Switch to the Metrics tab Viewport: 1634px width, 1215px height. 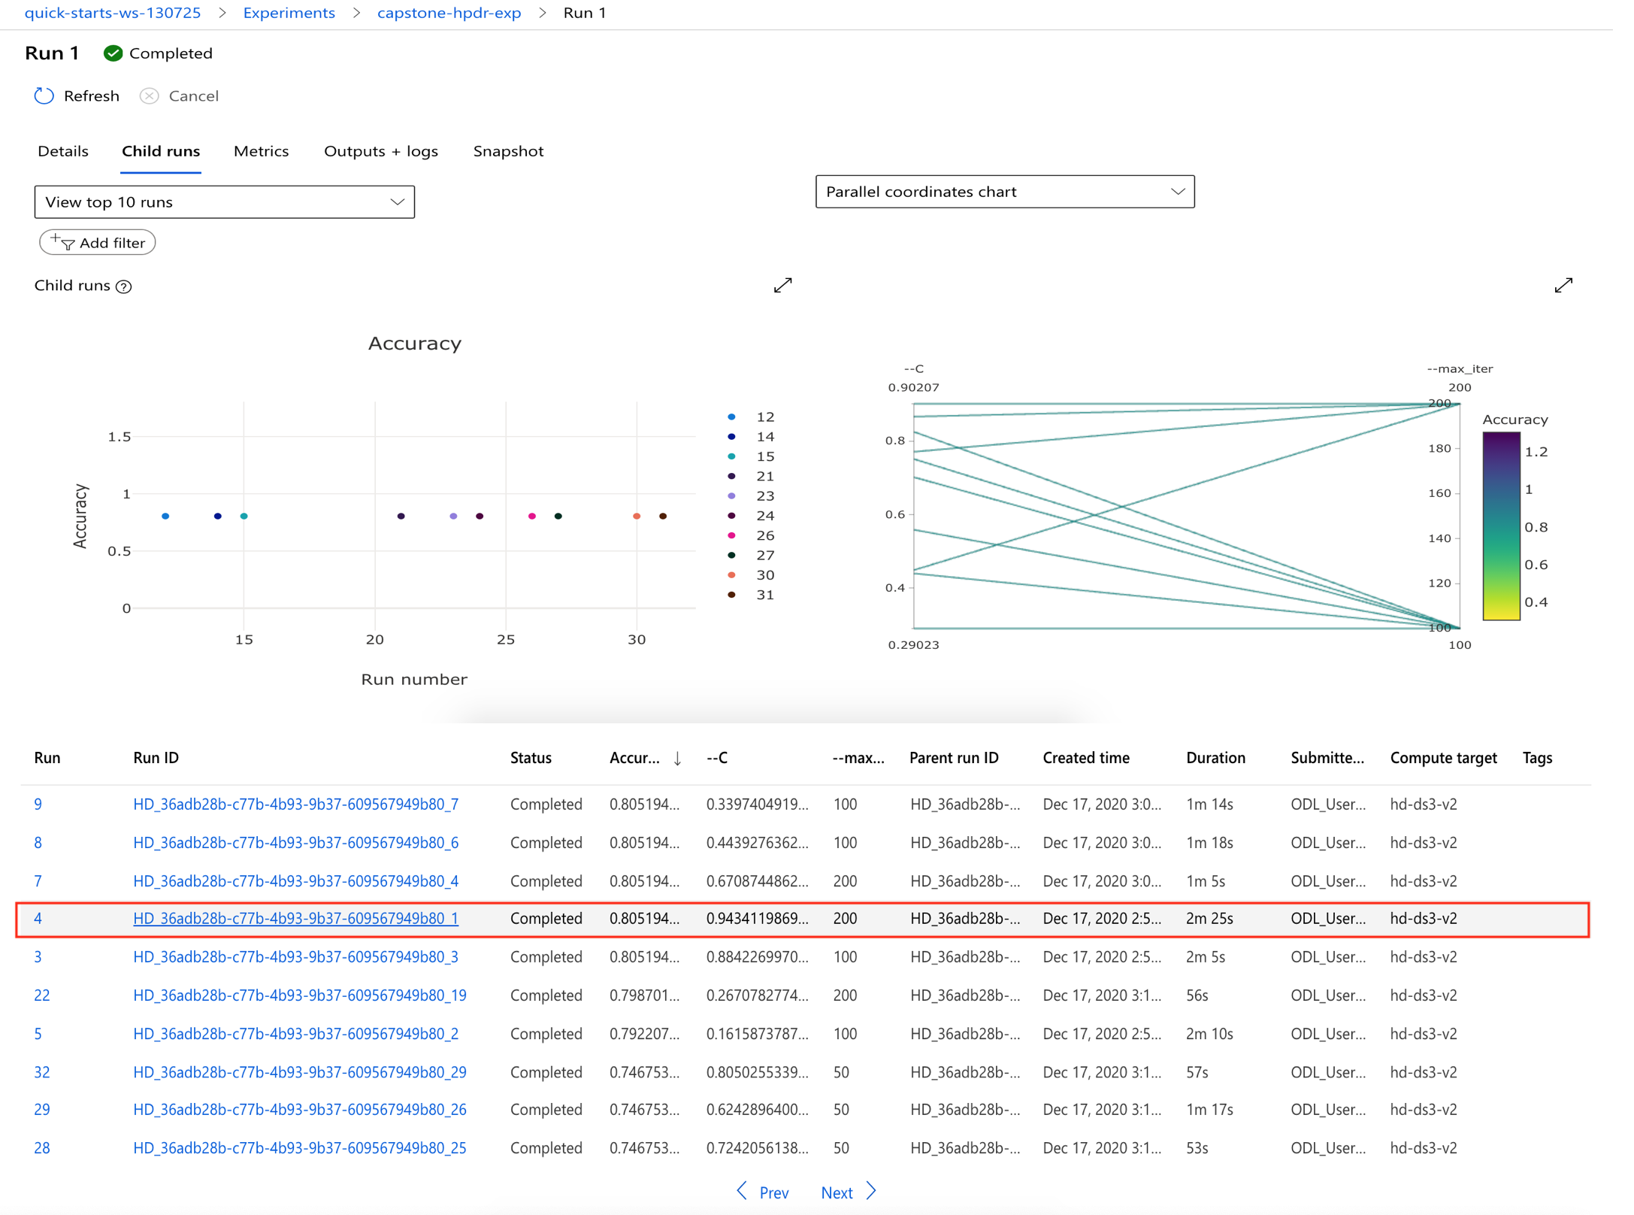coord(261,151)
